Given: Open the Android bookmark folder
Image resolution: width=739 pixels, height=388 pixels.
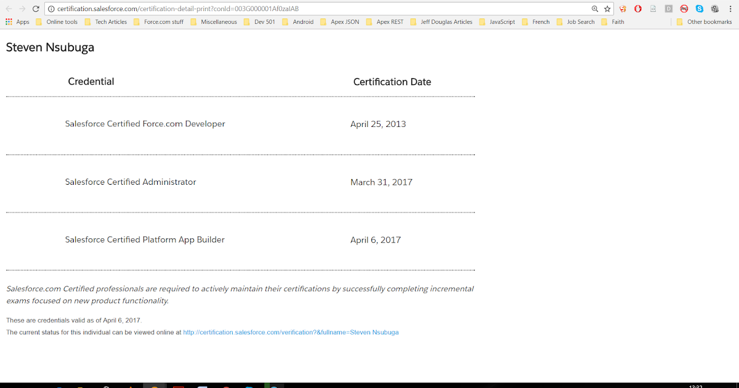Looking at the screenshot, I should point(298,22).
